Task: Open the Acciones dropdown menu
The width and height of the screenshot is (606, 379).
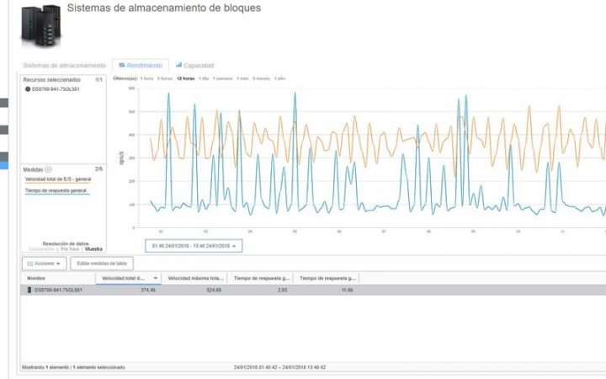Action: coord(44,264)
